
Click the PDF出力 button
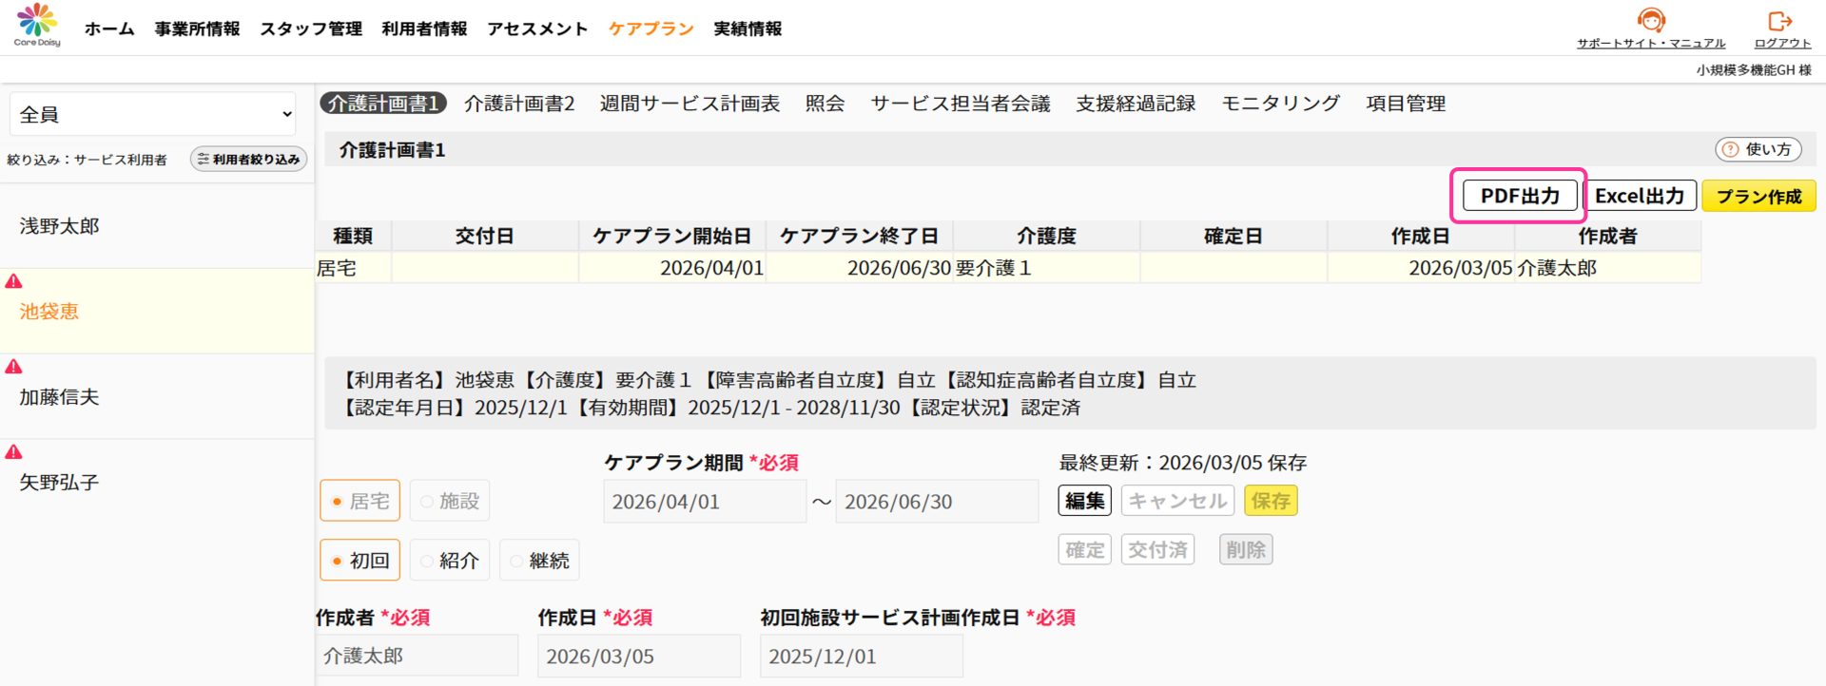click(x=1519, y=196)
